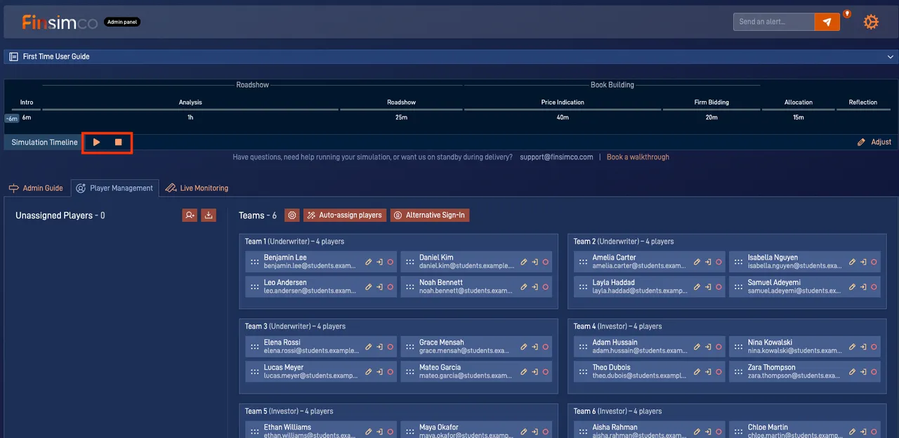Grab the drag handle for Benjamin Lee
Screen dimensions: 899x438
coord(254,262)
